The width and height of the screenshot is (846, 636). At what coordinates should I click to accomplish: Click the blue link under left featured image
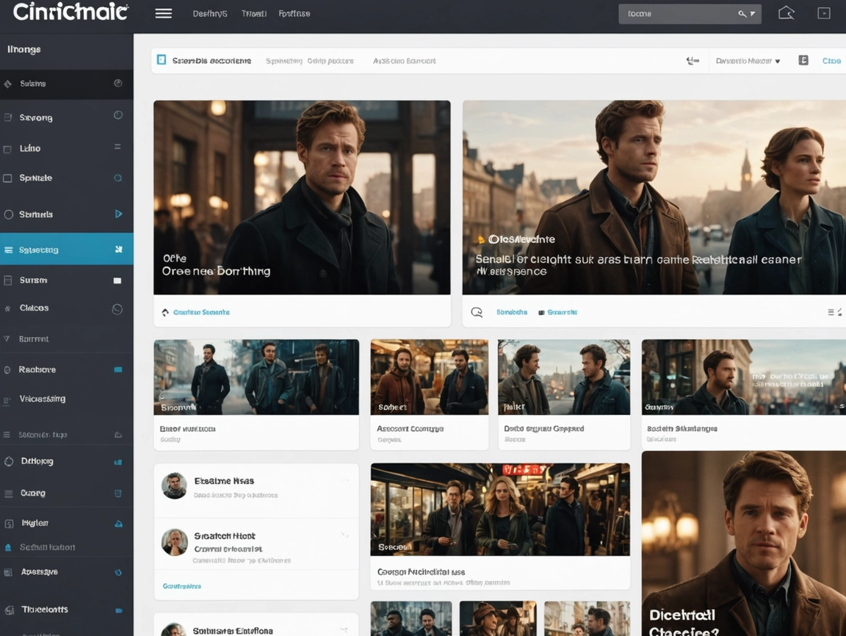click(x=200, y=312)
